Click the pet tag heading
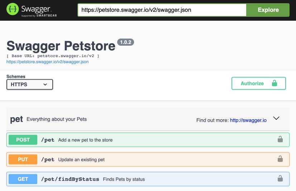This screenshot has width=296, height=191. [x=16, y=119]
